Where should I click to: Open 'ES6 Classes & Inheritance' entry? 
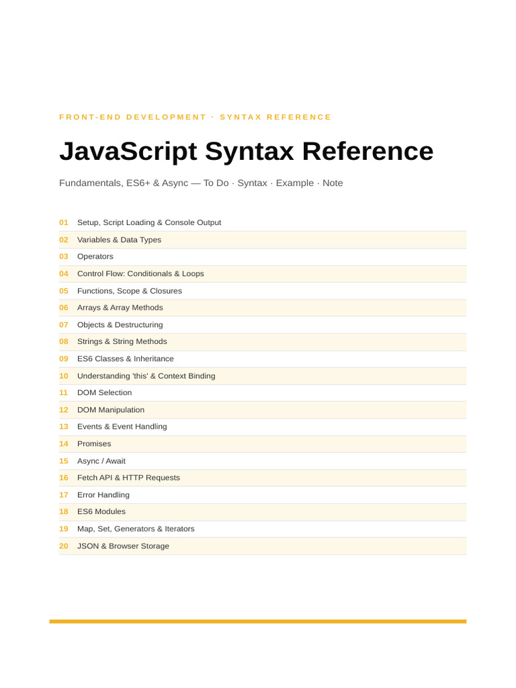(263, 359)
